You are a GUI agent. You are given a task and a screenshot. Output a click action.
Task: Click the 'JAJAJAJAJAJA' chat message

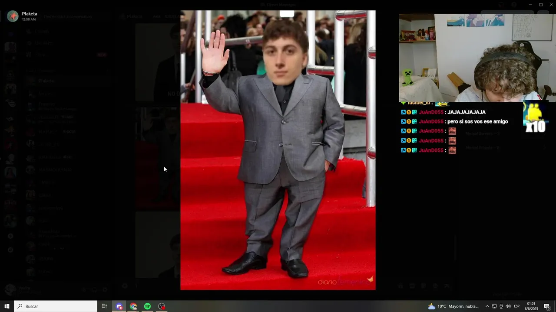tap(466, 112)
